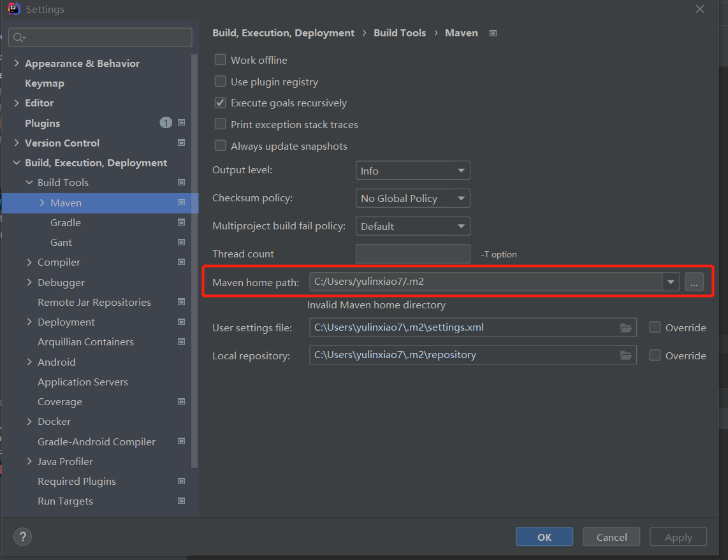Open the Output level dropdown
Screen dimensions: 728x560
coord(412,170)
